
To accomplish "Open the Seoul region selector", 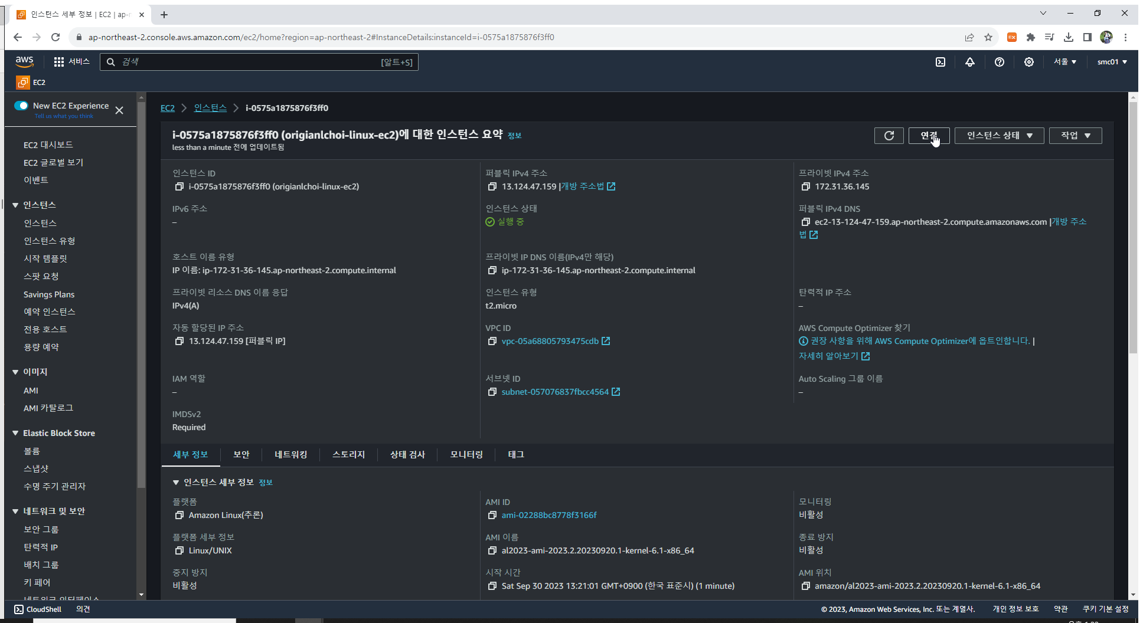I will click(x=1065, y=62).
